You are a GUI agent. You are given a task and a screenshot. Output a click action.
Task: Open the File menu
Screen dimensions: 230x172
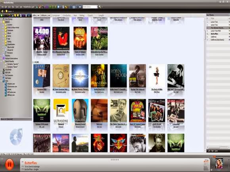[2, 7]
